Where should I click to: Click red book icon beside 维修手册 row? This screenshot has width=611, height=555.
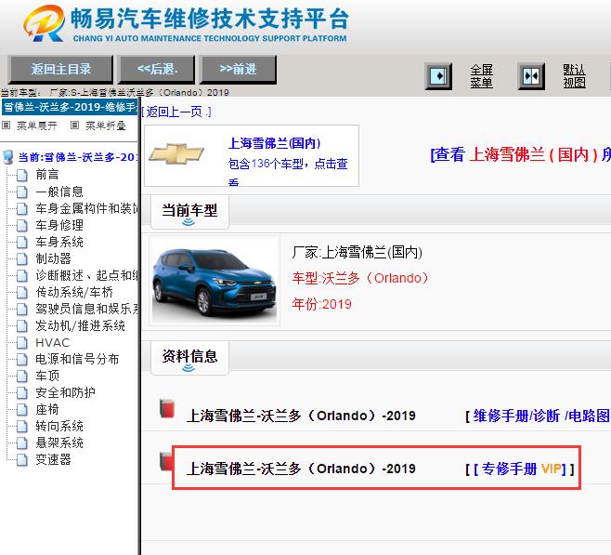(x=167, y=408)
